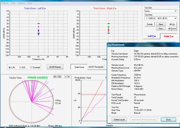Image resolution: width=180 pixels, height=128 pixels.
Task: Open the Patient menu
Action: click(x=5, y=3)
